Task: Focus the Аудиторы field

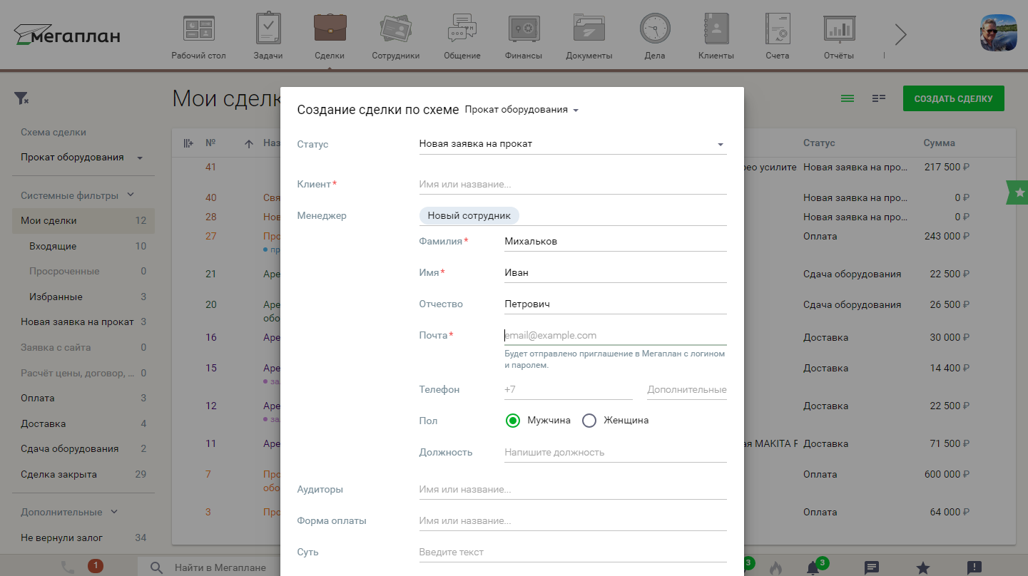Action: click(573, 490)
